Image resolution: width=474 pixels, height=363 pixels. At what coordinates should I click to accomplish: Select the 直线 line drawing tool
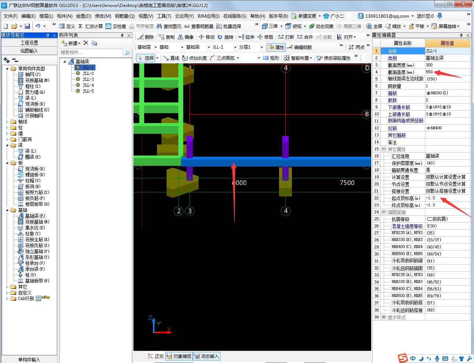click(x=171, y=58)
